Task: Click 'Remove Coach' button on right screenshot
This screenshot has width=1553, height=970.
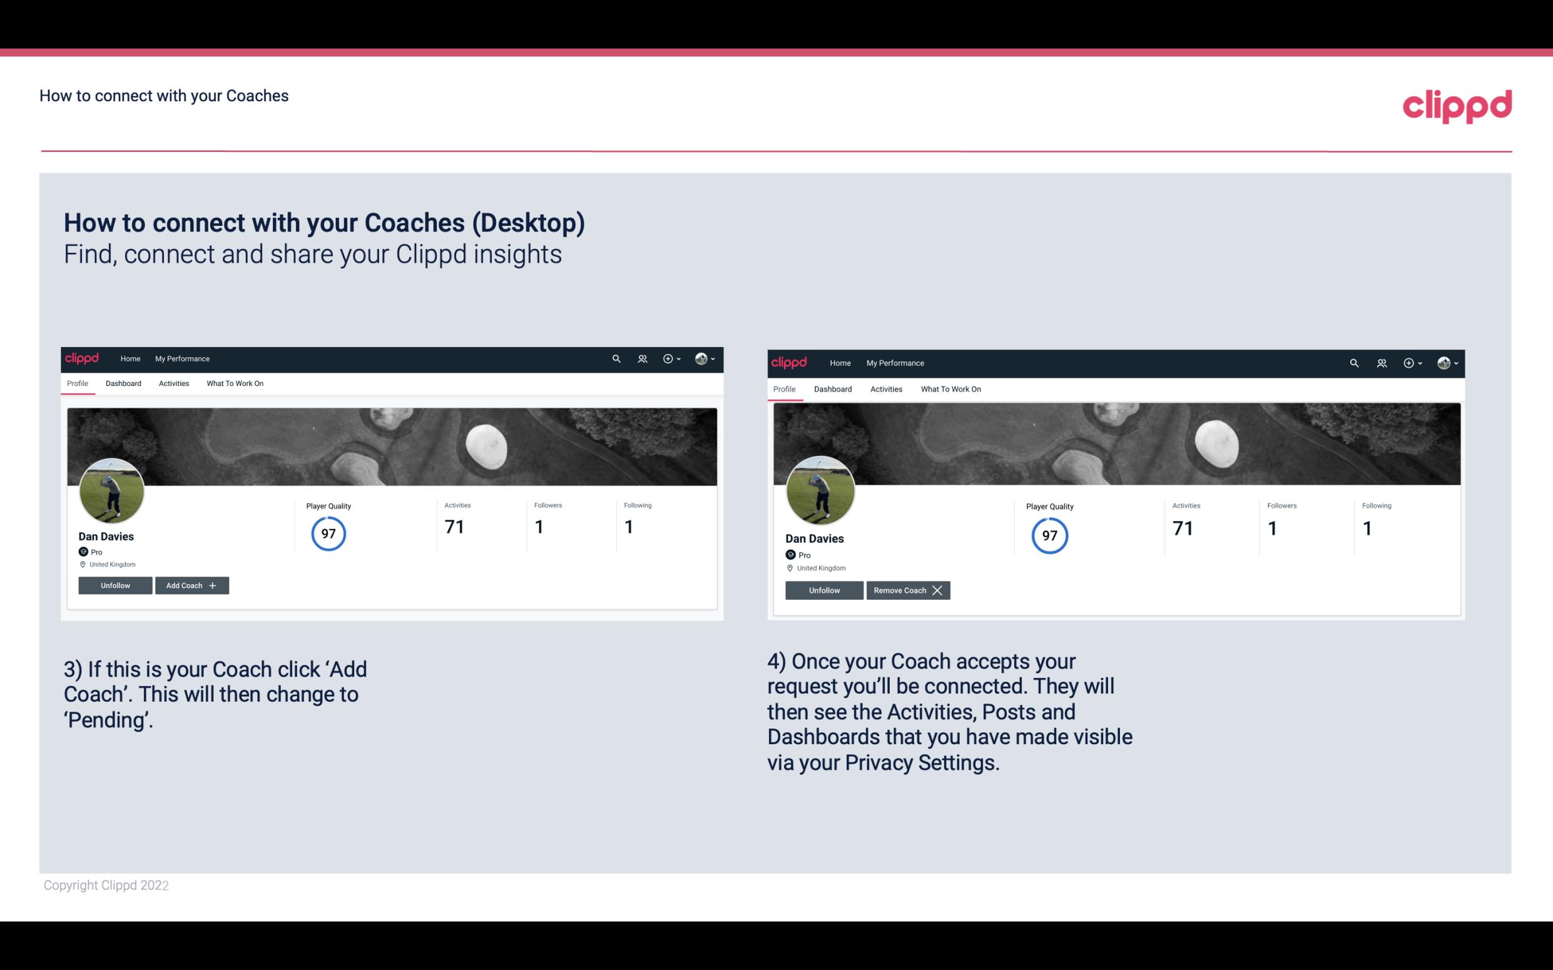Action: (x=907, y=589)
